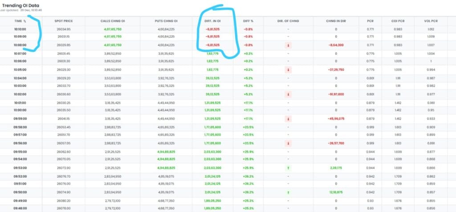
Task: Click green up arrow in 09:50:00 row
Action: [x=288, y=193]
